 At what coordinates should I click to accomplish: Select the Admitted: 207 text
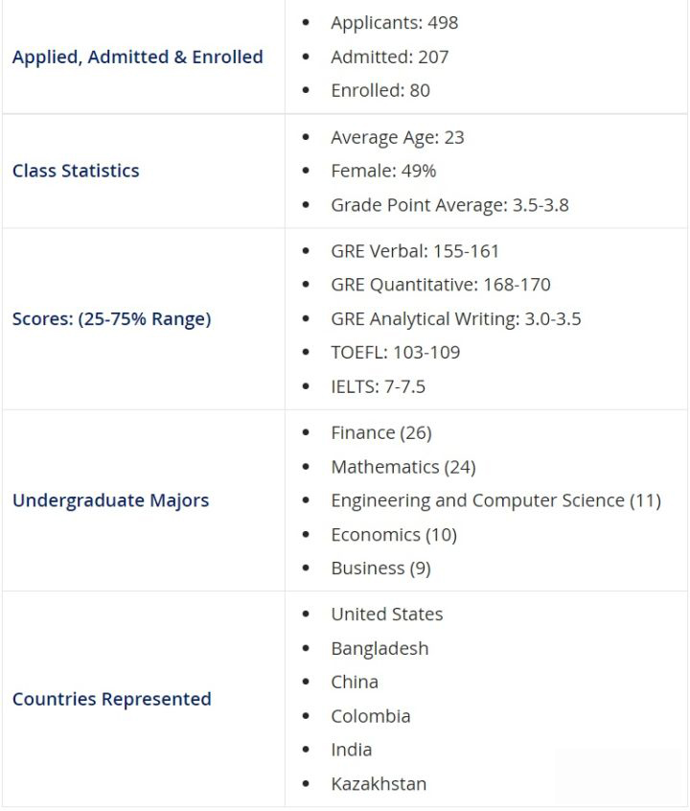[x=389, y=57]
